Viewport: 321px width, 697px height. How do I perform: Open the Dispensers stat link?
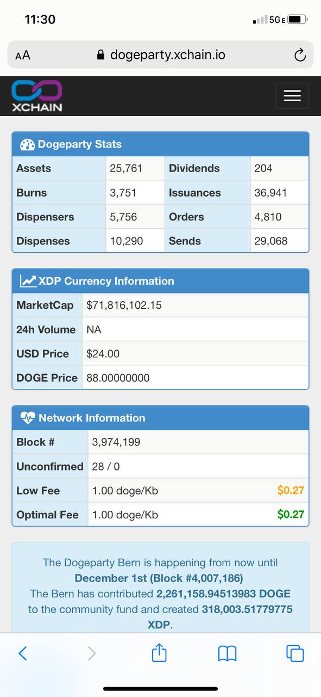click(45, 217)
